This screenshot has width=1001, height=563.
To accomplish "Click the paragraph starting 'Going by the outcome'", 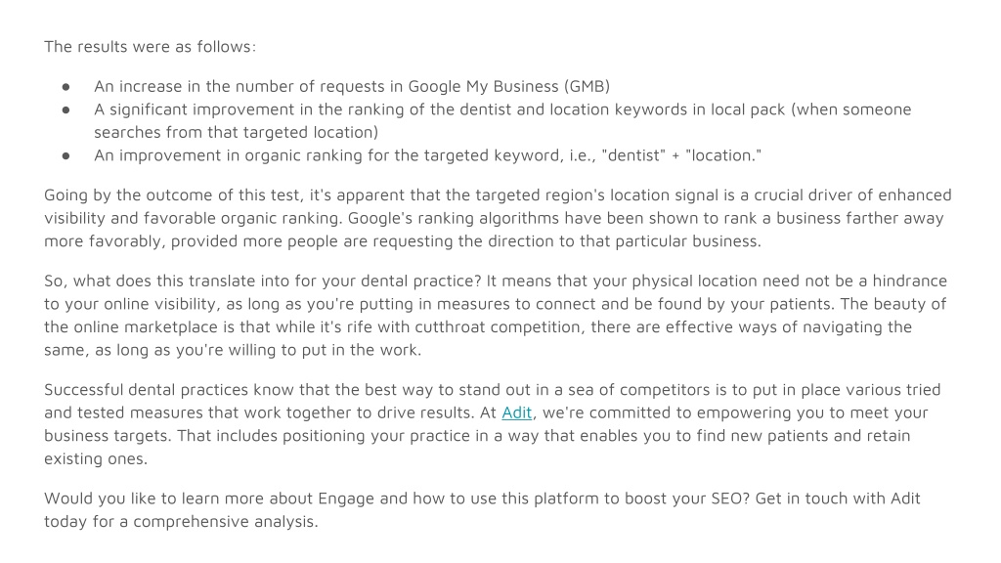I will (x=498, y=218).
